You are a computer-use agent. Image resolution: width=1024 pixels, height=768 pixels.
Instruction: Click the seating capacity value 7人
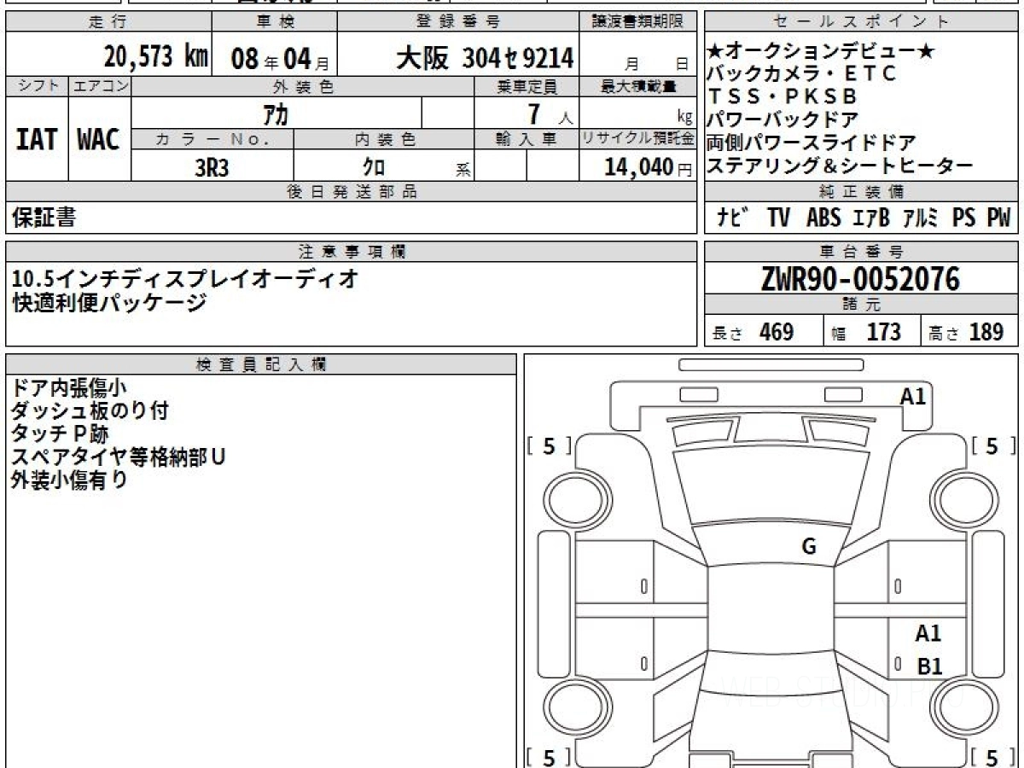pos(550,113)
